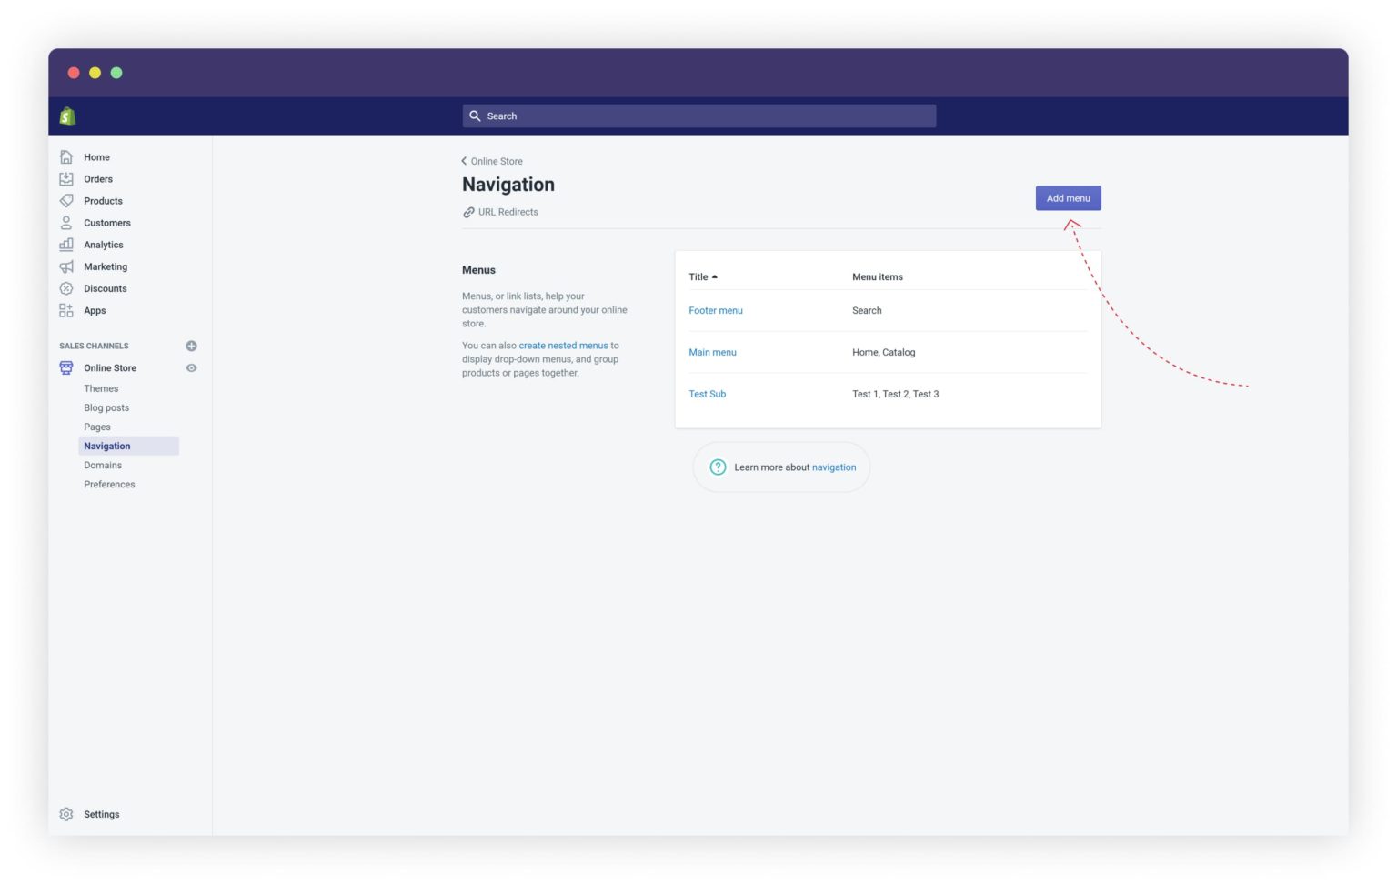The height and width of the screenshot is (884, 1397).
Task: Open Settings via the gear icon
Action: (66, 814)
